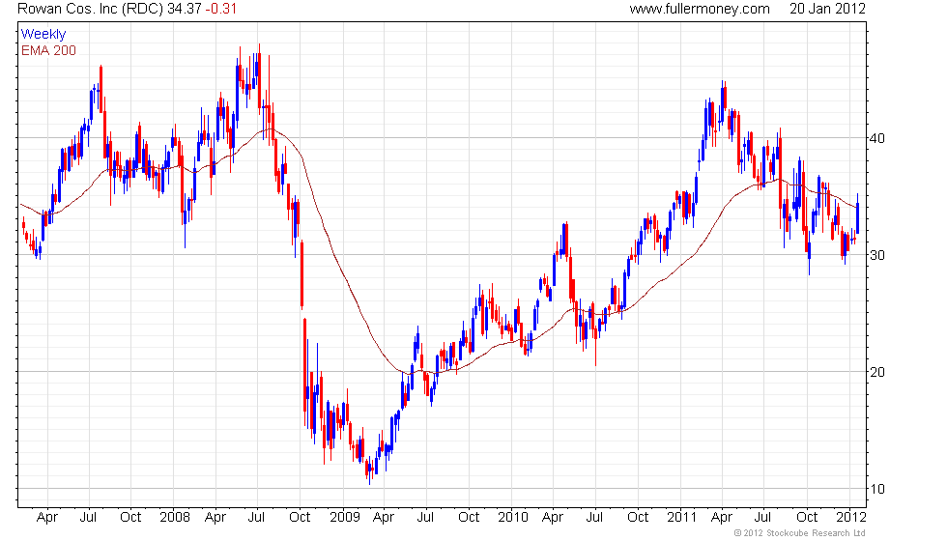Click the Stockcube Research Ltd copyright text
This screenshot has height=541, width=947.
tap(800, 533)
